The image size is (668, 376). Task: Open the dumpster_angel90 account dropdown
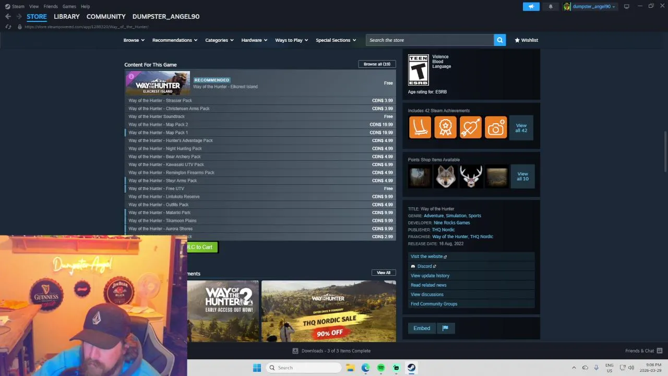point(594,6)
